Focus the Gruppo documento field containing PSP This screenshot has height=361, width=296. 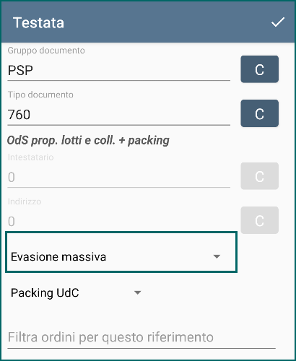(119, 71)
